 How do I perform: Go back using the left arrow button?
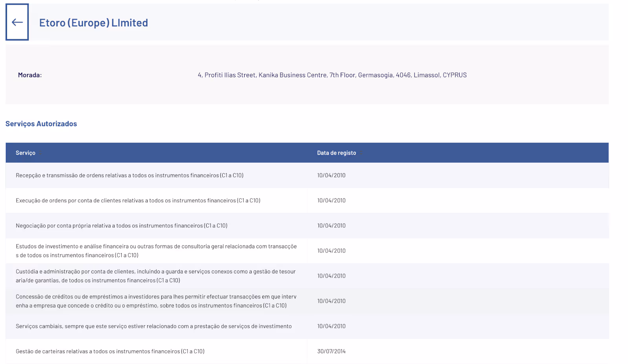pos(17,22)
